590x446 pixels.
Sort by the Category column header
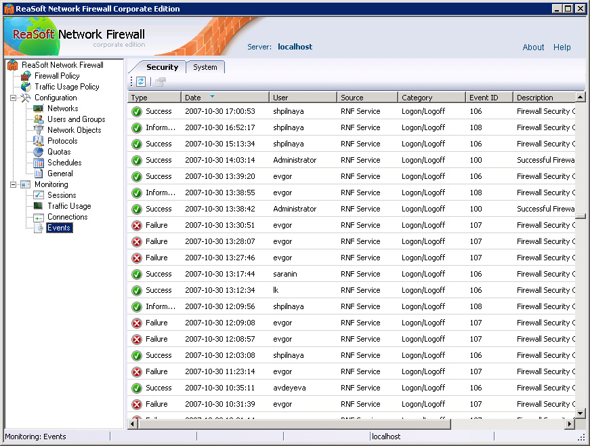(431, 98)
